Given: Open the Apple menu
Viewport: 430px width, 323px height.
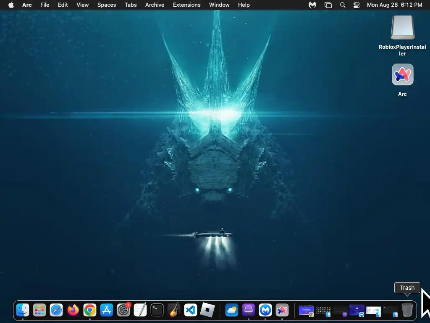Looking at the screenshot, I should point(11,5).
